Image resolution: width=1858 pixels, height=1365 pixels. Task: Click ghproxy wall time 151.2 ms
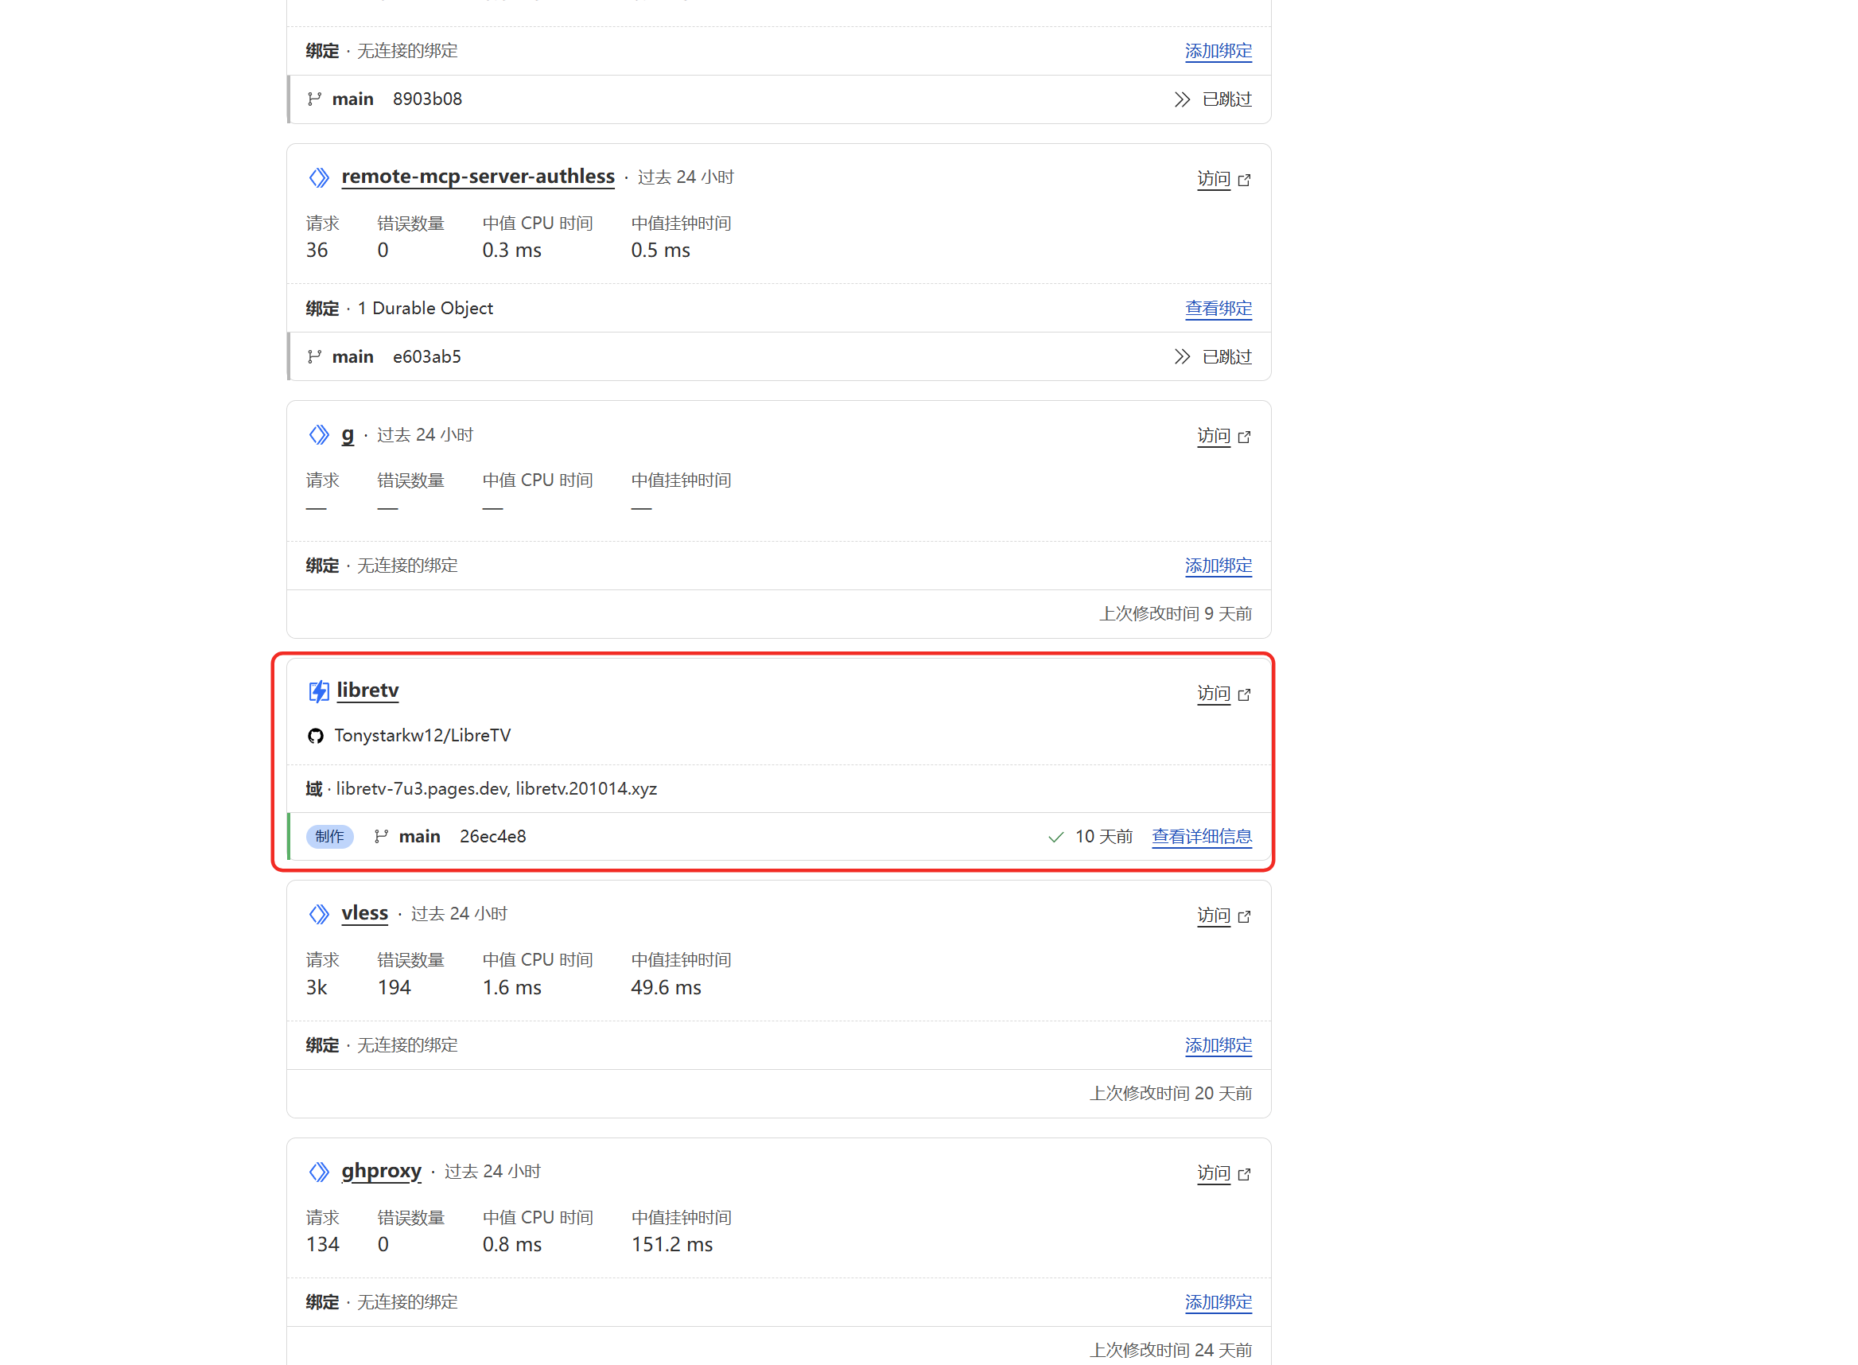[671, 1244]
